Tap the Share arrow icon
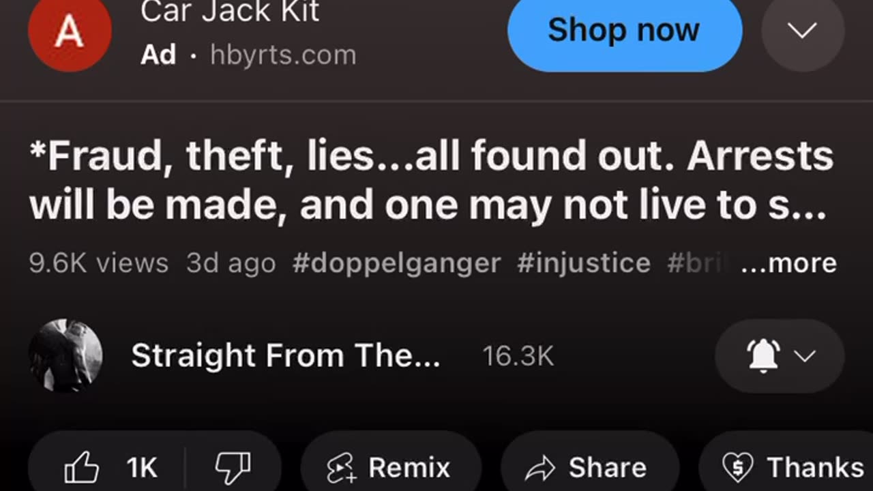 click(541, 468)
